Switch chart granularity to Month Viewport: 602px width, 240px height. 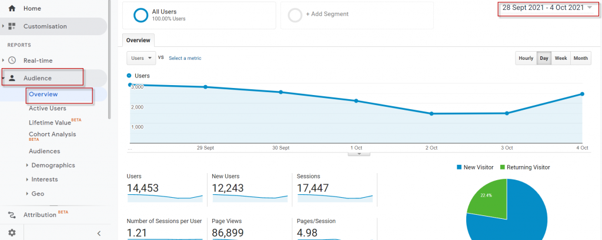(580, 58)
